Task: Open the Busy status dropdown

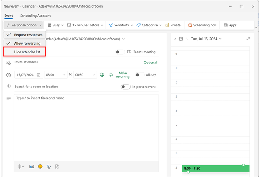Action: pos(55,25)
